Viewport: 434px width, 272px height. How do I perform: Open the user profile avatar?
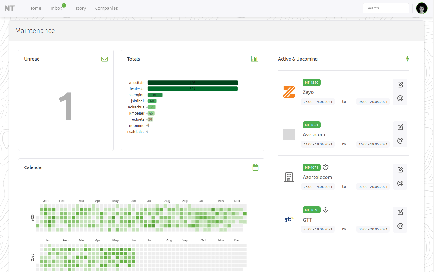[x=421, y=8]
